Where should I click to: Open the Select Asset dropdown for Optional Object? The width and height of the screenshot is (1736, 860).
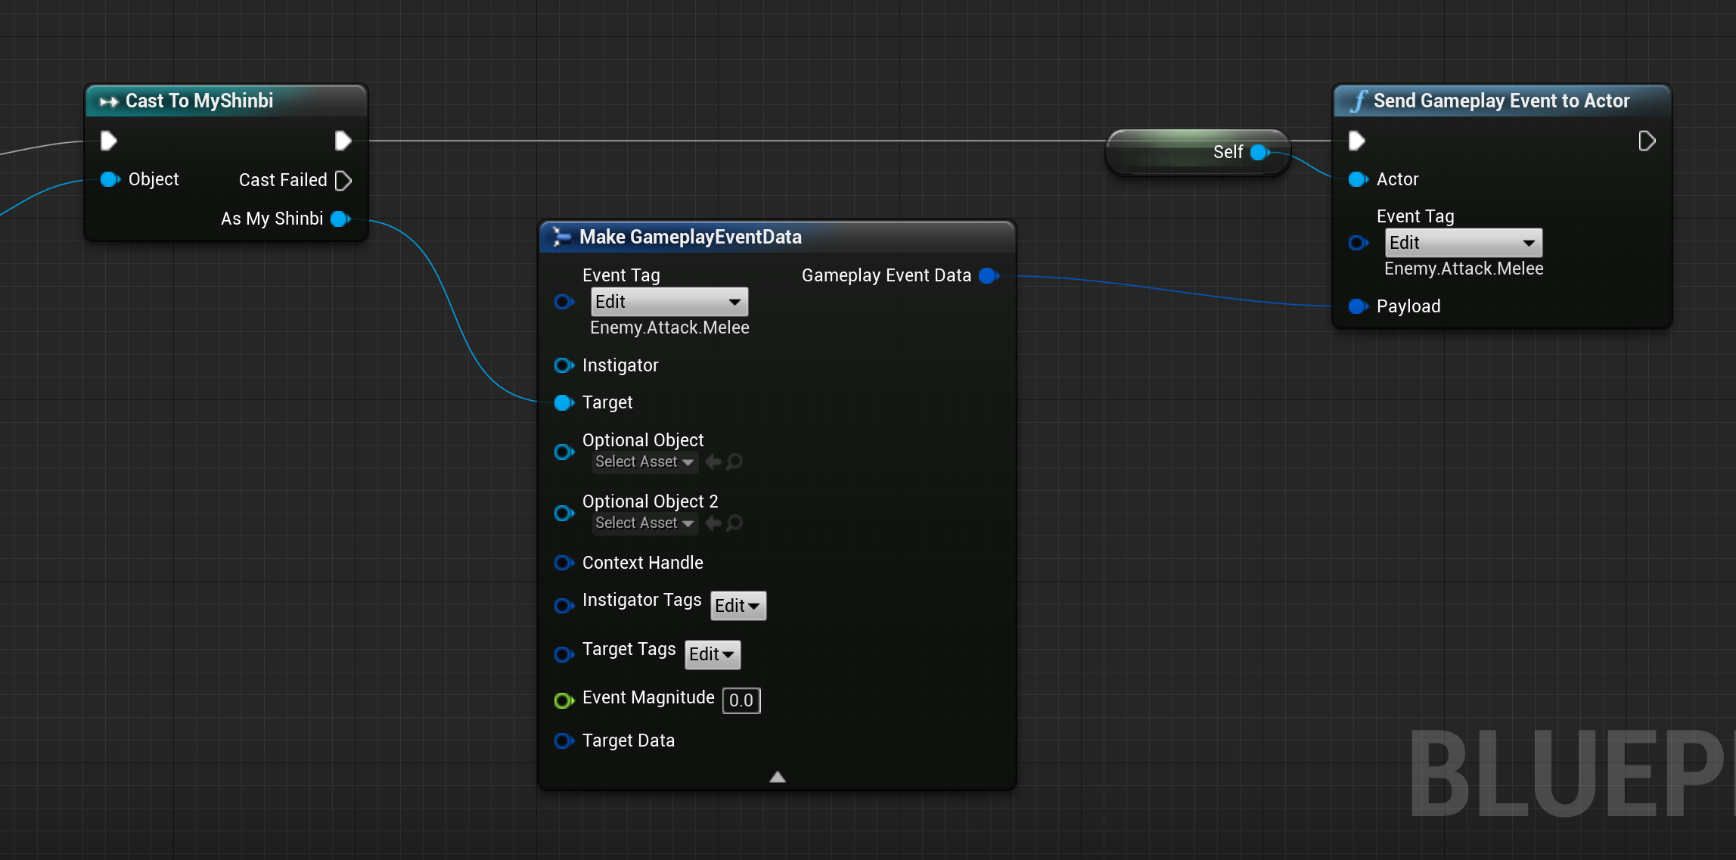point(644,461)
